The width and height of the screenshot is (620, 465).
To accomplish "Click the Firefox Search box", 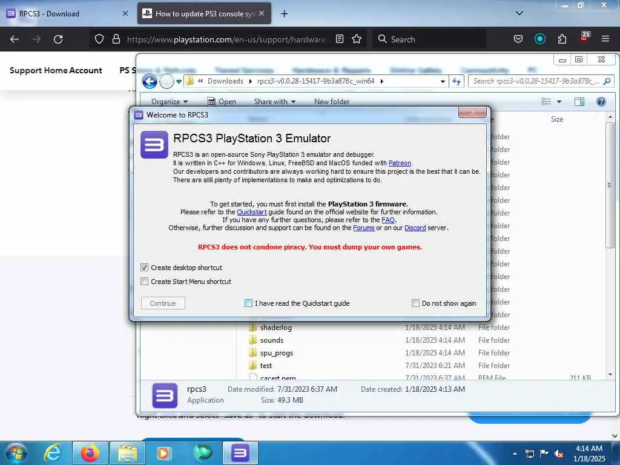I will click(429, 39).
